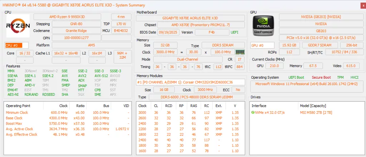Viewport: 366px width, 157px height.
Task: Click the 16x32 + 16x48 L1 cache field
Action: click(x=66, y=53)
